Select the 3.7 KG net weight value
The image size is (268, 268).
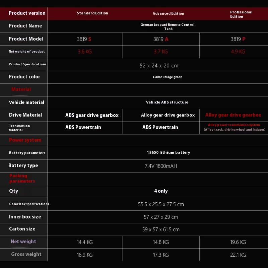pos(161,52)
